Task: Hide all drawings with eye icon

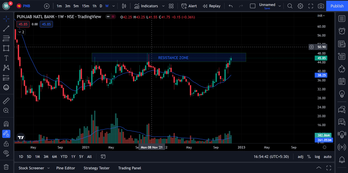Action: tap(6, 153)
